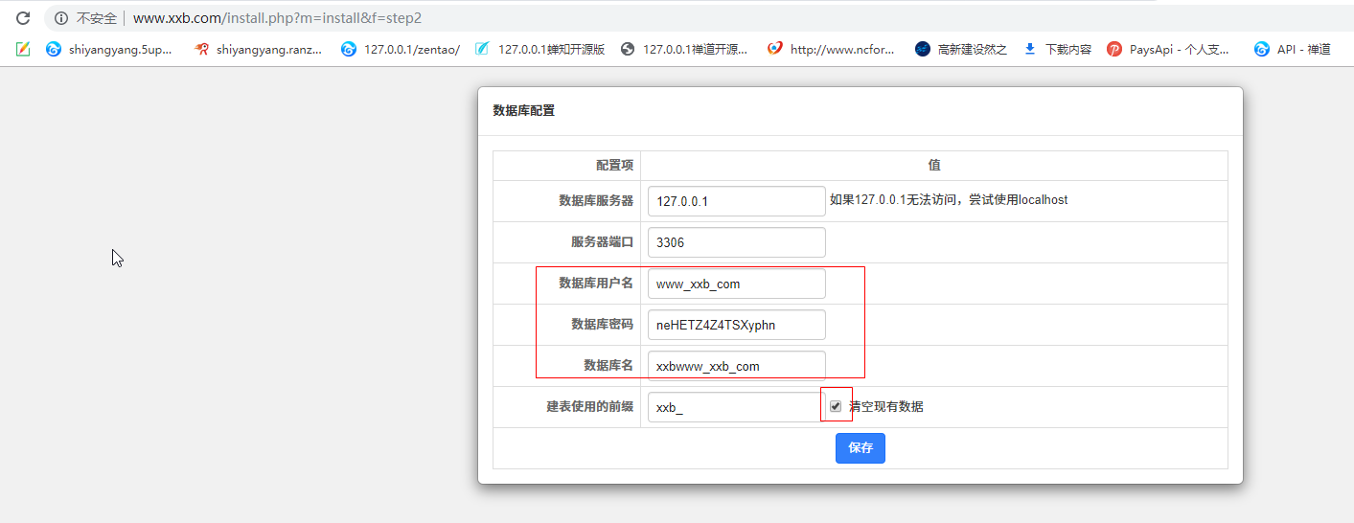Screen dimensions: 1354x523
Task: Click the browser address bar URL
Action: point(277,18)
